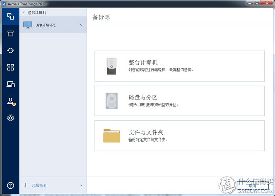This screenshot has width=275, height=196.
Task: Click the description 备份特定文件与文件夹。
Action: [x=148, y=140]
